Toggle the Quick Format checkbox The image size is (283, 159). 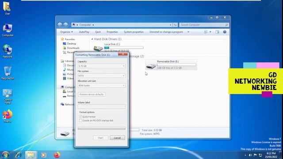[80, 117]
